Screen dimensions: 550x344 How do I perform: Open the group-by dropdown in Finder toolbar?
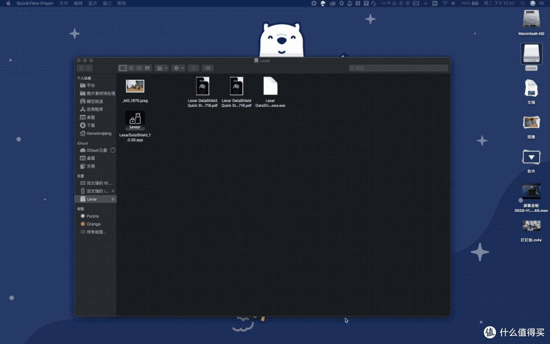(162, 68)
